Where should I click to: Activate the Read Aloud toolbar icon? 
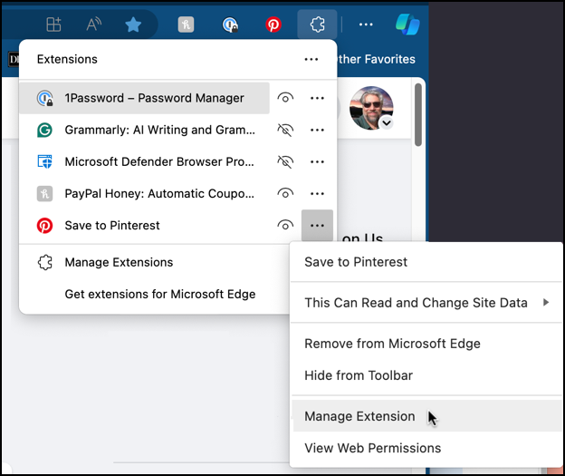pos(93,24)
